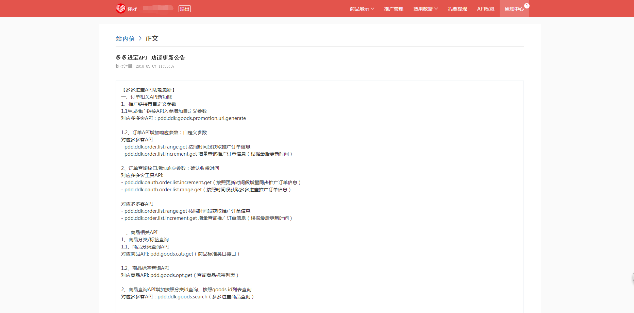Screen dimensions: 634x313
Task: Click the floating green widget at right edge
Action: (633, 277)
